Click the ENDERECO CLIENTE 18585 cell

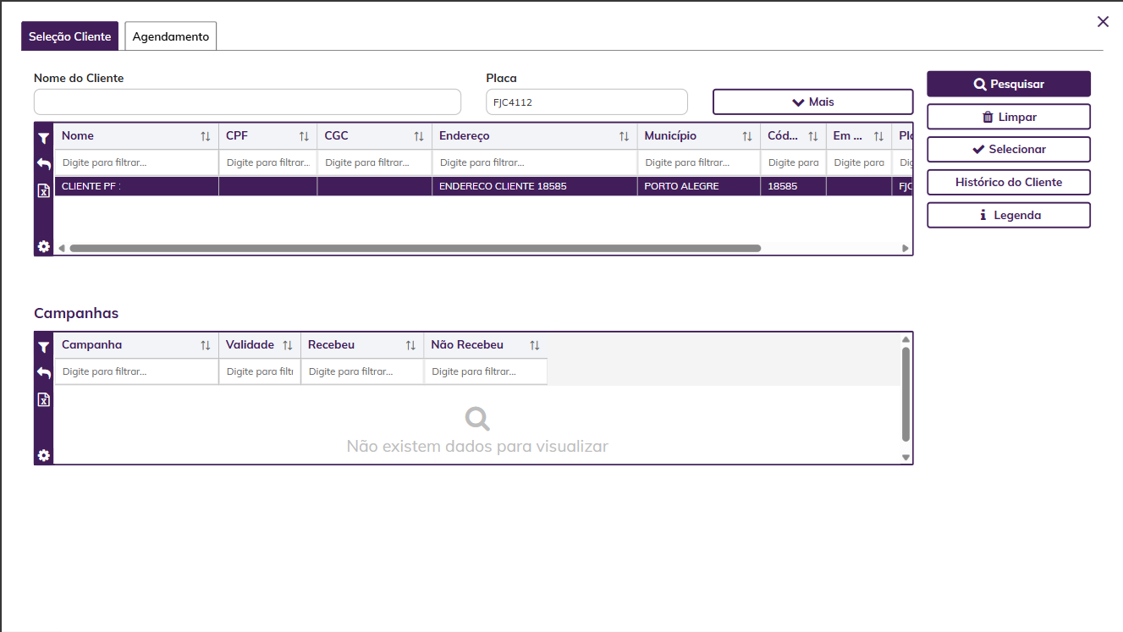535,186
